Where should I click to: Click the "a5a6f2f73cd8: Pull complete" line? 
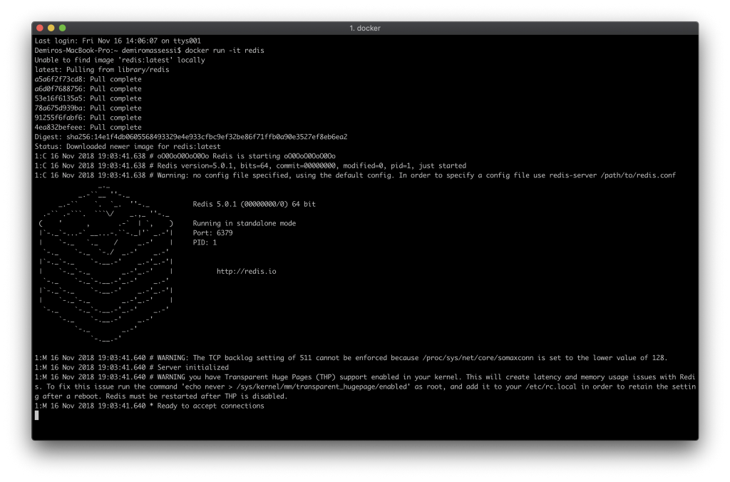[x=88, y=79]
